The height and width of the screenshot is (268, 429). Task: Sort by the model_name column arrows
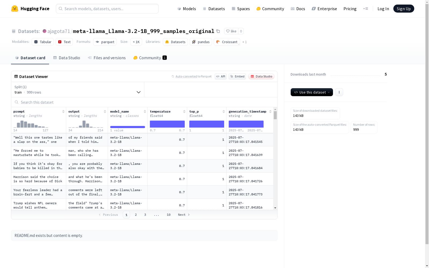pos(145,111)
